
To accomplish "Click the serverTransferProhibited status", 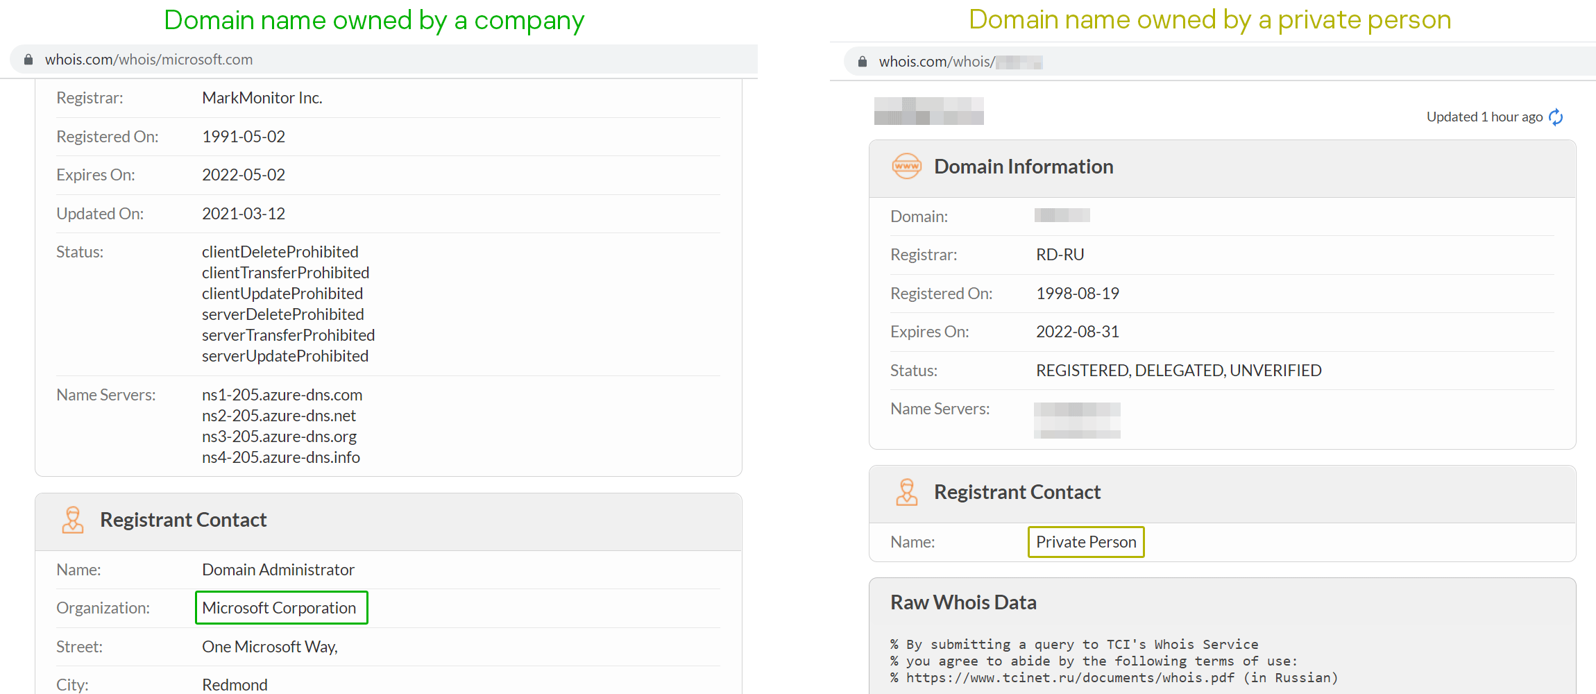I will [289, 335].
